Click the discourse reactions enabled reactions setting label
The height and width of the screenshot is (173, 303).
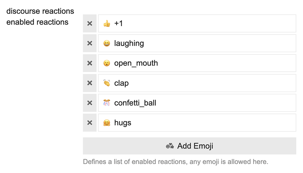(40, 16)
